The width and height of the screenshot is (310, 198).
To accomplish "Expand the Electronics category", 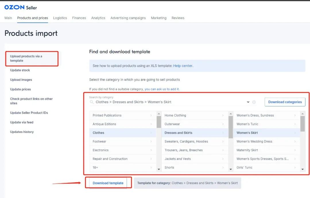I will (x=151, y=150).
